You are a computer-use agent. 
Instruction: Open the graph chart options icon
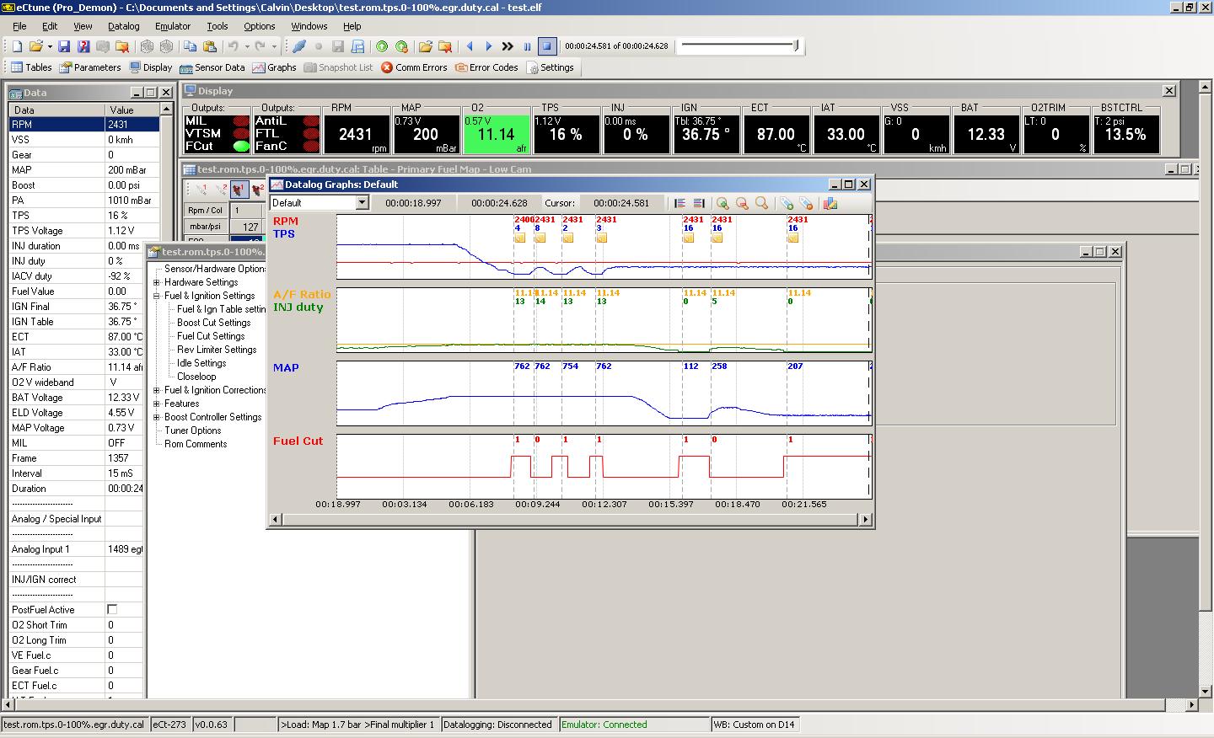point(830,203)
